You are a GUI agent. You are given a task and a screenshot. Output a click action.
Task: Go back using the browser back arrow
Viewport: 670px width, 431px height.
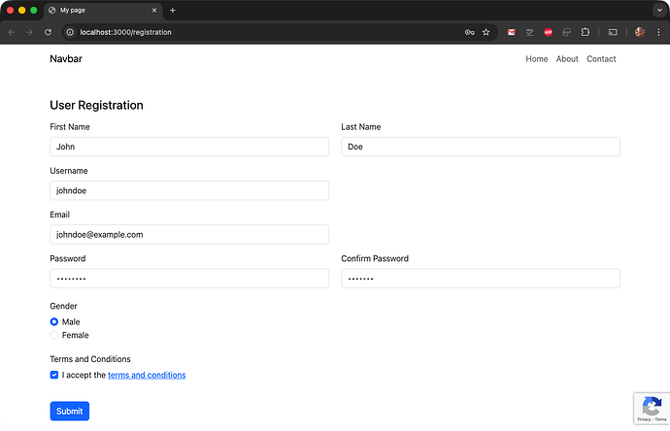click(12, 32)
